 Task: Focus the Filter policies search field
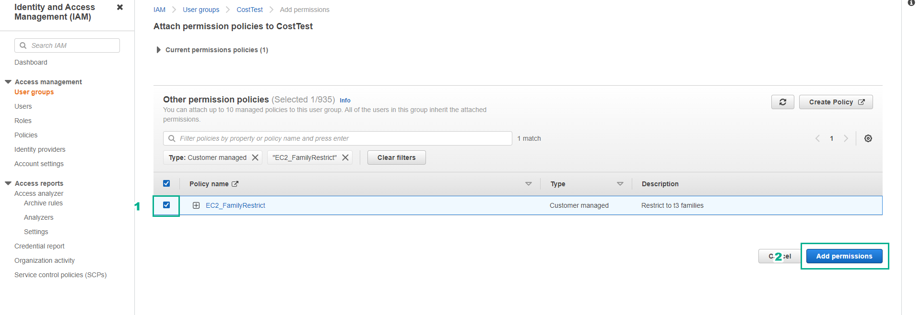[x=338, y=138]
